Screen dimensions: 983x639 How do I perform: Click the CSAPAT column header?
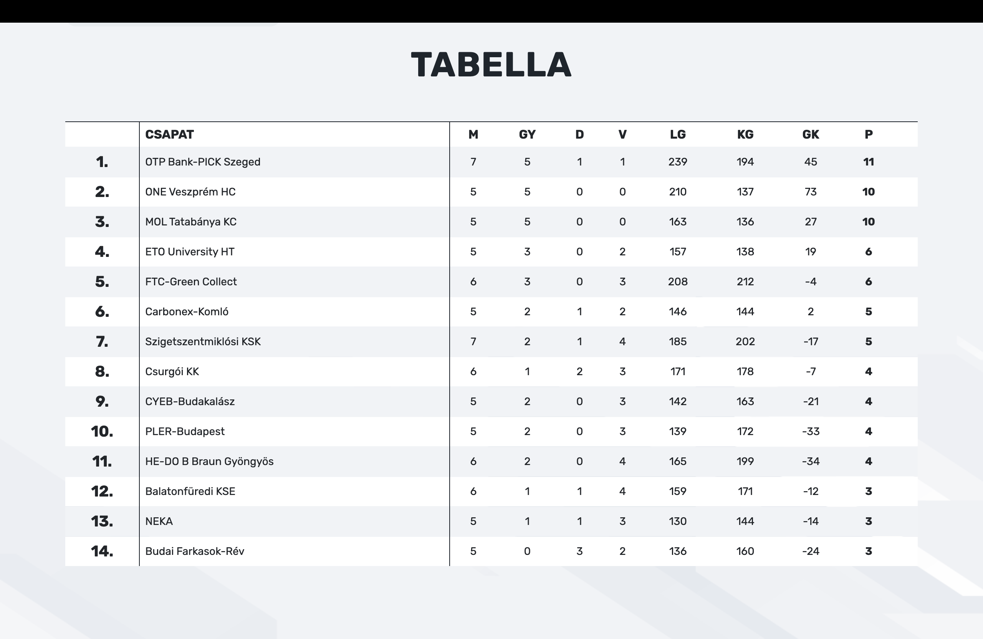[x=169, y=135]
